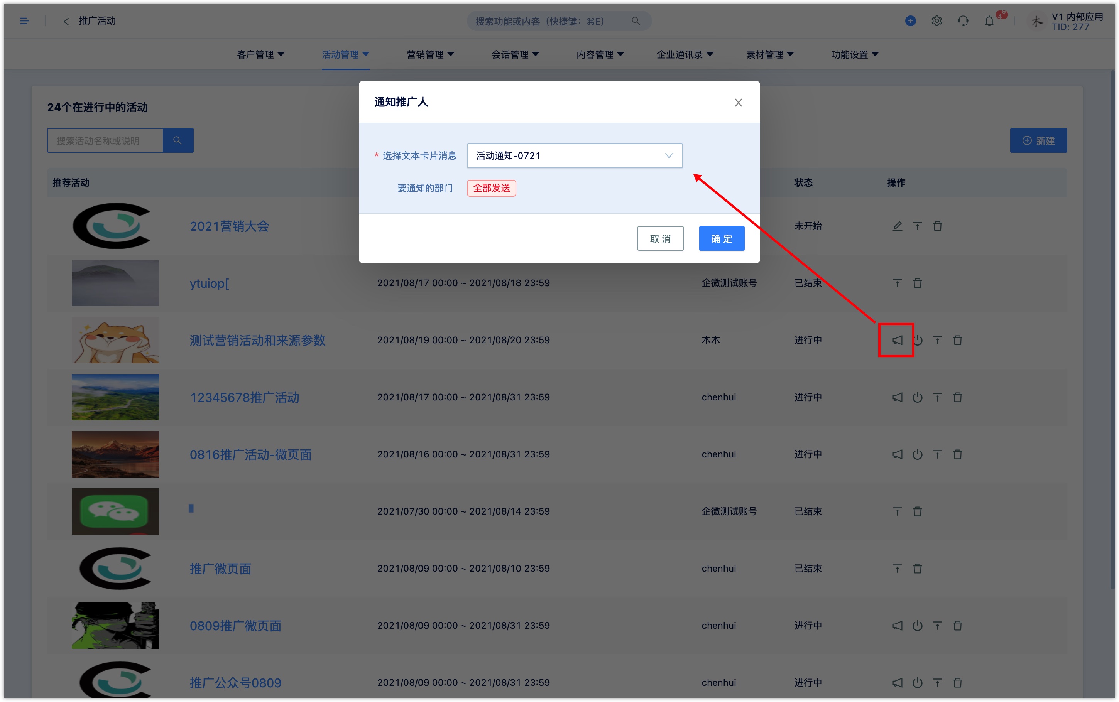Expand the 功能设置 menu
The image size is (1119, 702).
pos(855,54)
